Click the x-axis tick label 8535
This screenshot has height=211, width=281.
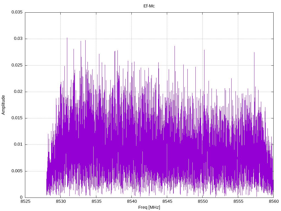tap(96, 201)
